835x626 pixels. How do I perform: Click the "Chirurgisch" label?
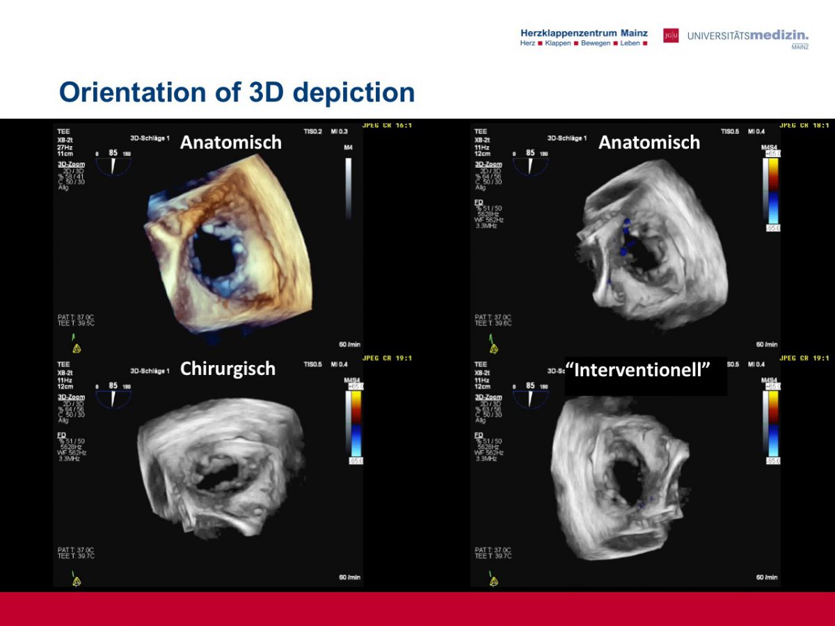tap(228, 369)
